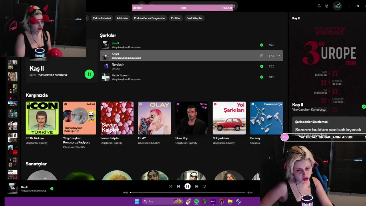
Task: Toggle saved check on Kazılı Kuyum row
Action: (x=262, y=77)
